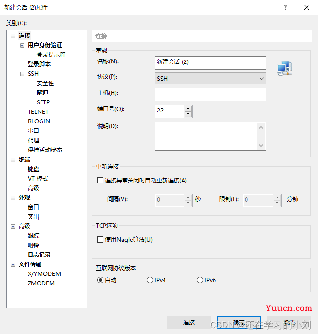The image size is (318, 334).
Task: Select SFTP tree item
Action: pos(43,102)
